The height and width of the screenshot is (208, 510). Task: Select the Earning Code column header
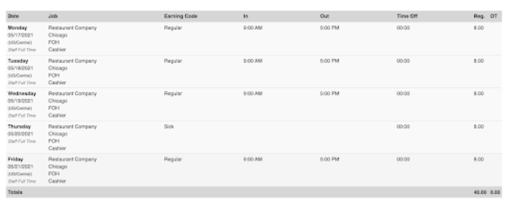point(181,16)
